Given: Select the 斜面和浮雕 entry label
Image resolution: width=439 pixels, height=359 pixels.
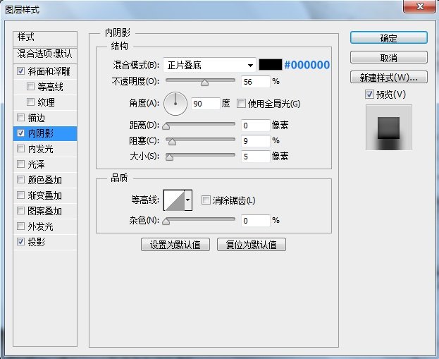Looking at the screenshot, I should click(49, 71).
